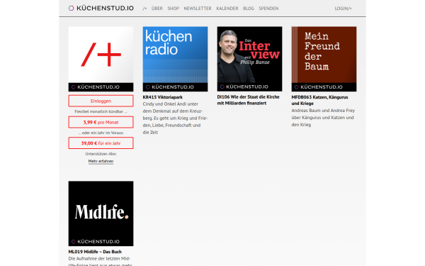
Task: Click description 'Andreas Baum und Andrea Frey'
Action: point(323,118)
